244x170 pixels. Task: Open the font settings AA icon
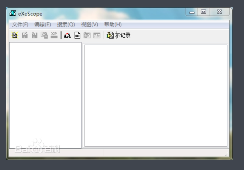pos(67,35)
